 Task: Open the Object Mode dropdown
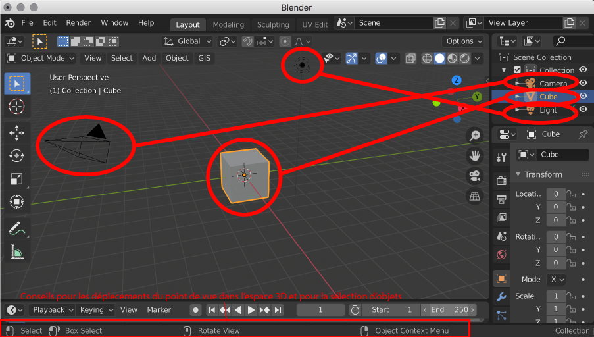pos(41,58)
